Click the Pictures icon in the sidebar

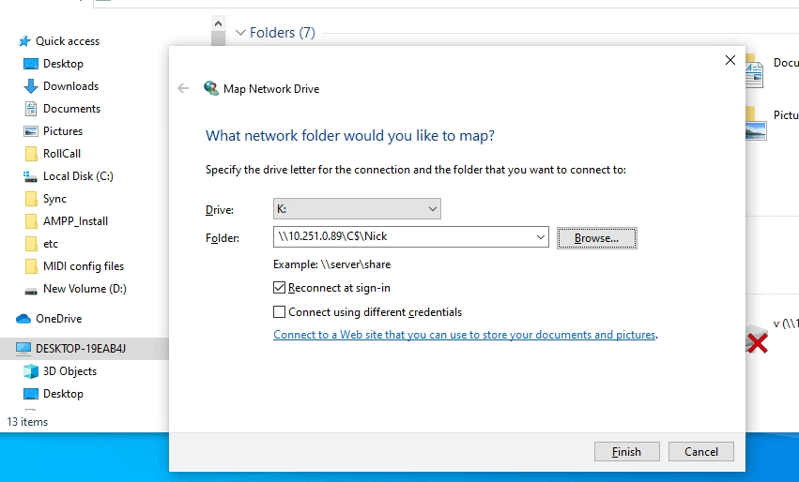coord(31,130)
